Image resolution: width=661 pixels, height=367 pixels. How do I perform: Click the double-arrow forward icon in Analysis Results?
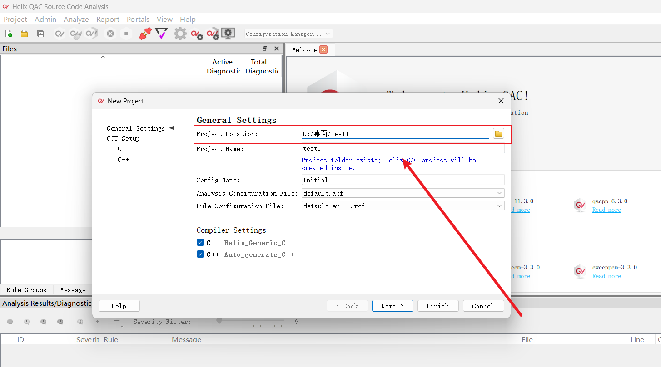[x=97, y=322]
